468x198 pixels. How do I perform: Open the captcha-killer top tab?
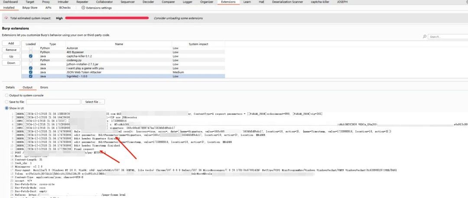[x=320, y=2]
